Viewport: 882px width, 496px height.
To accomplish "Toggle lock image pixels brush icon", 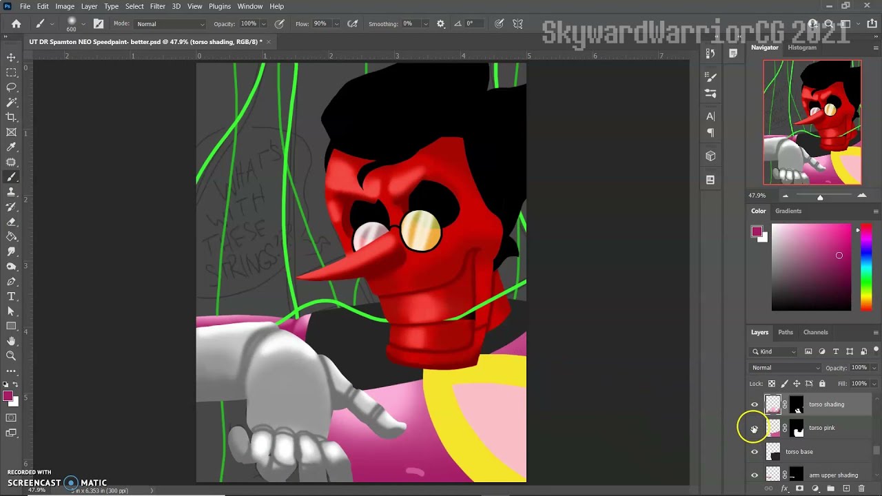I will [x=784, y=384].
